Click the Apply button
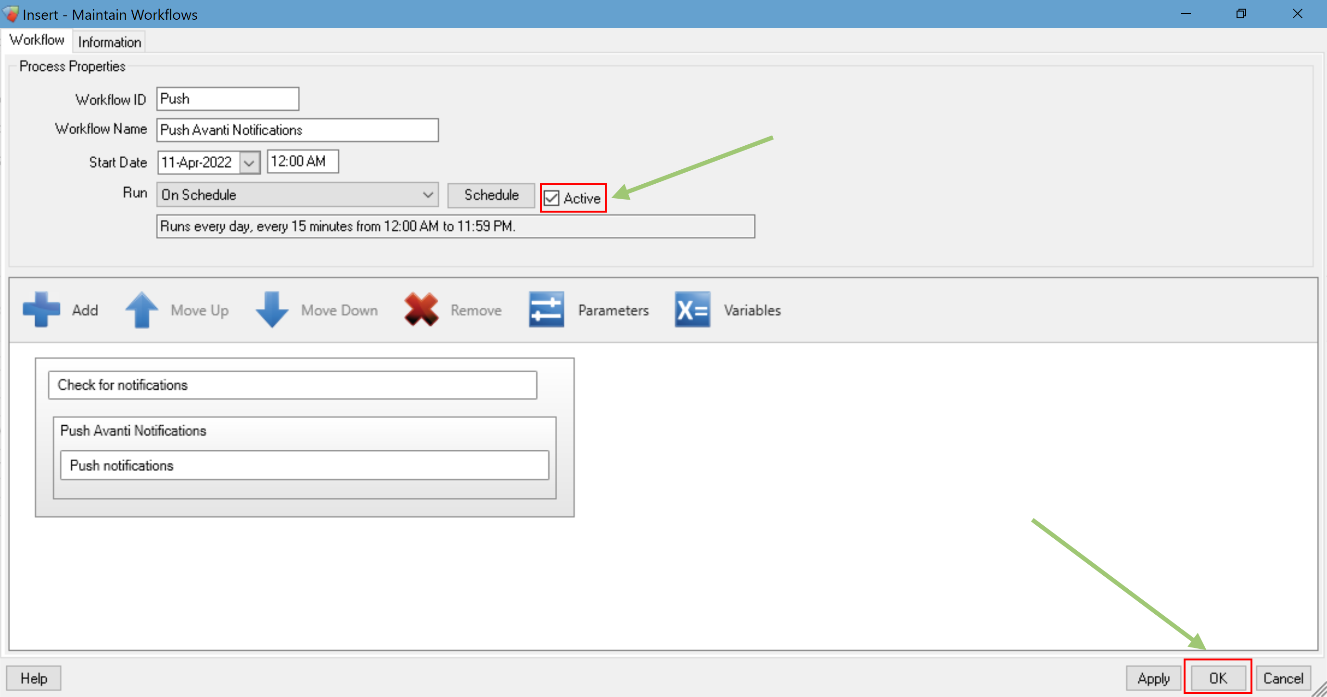The image size is (1327, 697). (x=1153, y=678)
